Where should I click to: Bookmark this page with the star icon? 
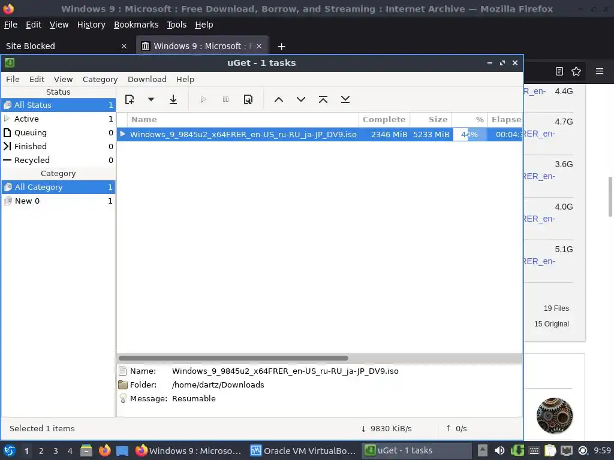[576, 71]
